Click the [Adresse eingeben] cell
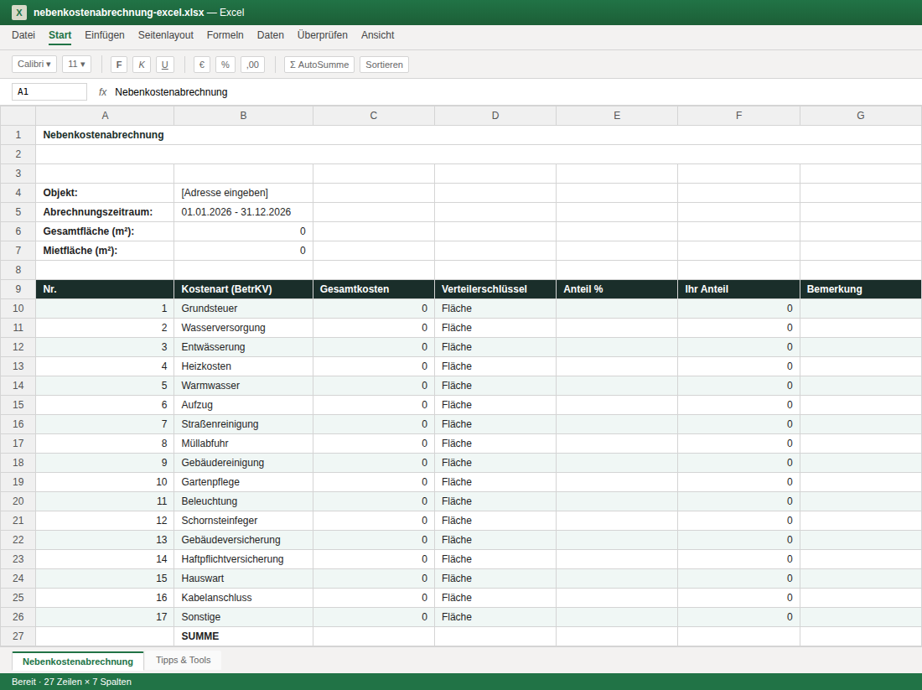922x690 pixels. pyautogui.click(x=243, y=193)
